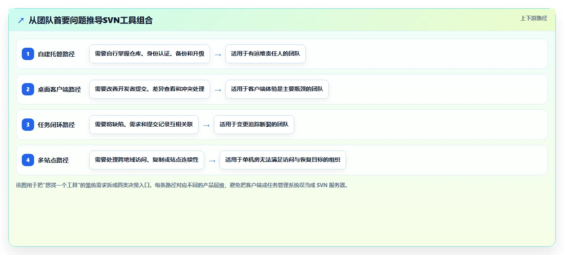The height and width of the screenshot is (255, 564).
Task: Click the 上下游路径 label in the header
Action: [534, 18]
